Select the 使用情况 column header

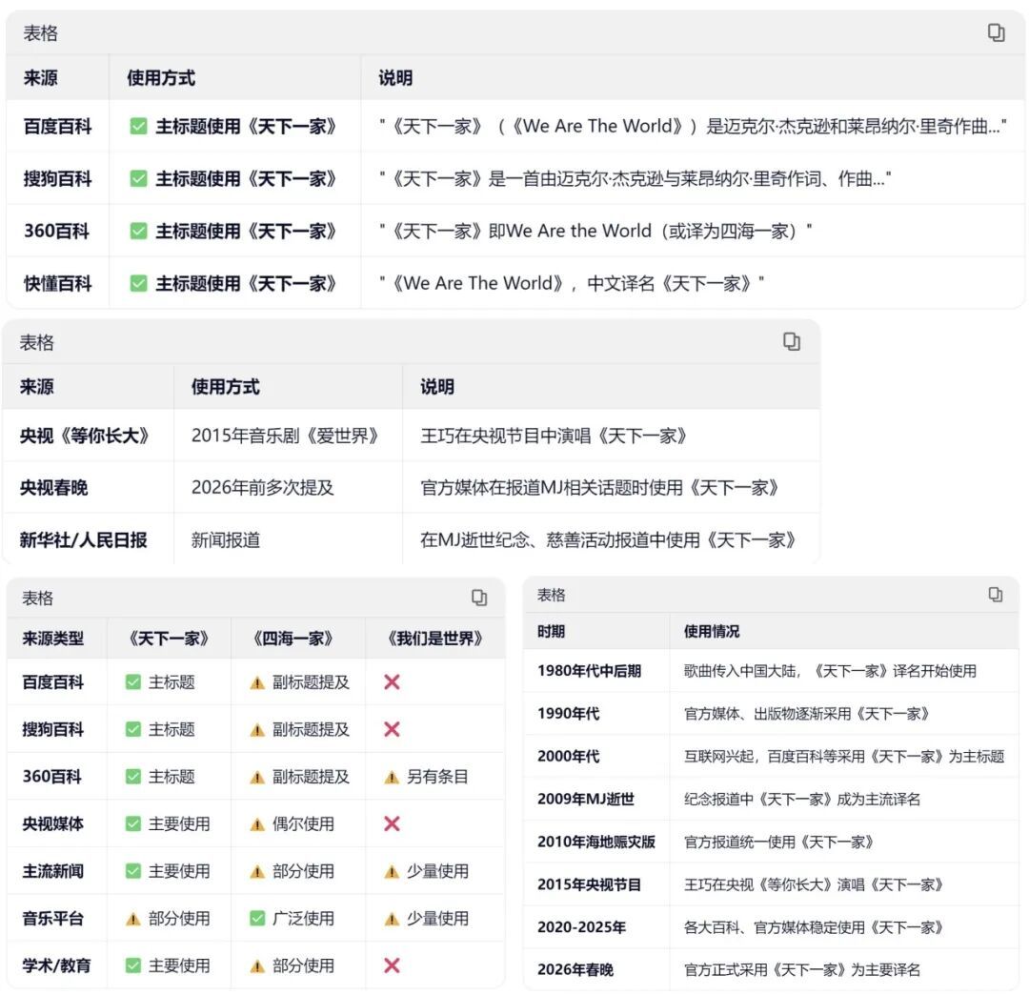tap(712, 631)
